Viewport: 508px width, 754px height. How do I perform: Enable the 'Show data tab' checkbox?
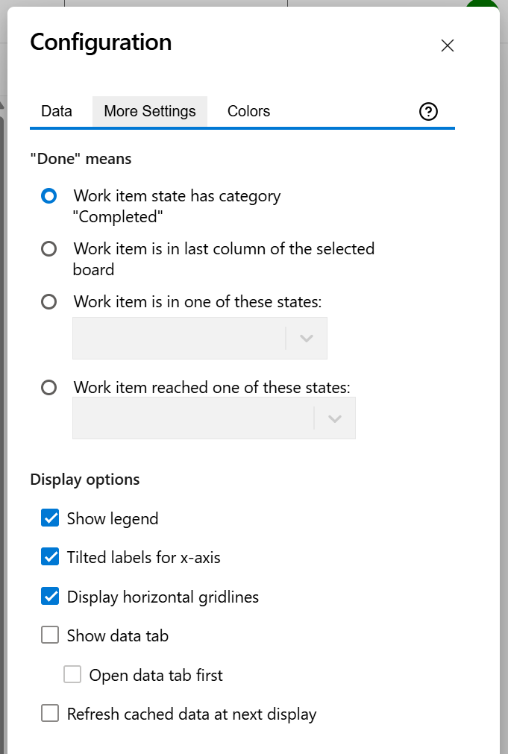tap(49, 635)
